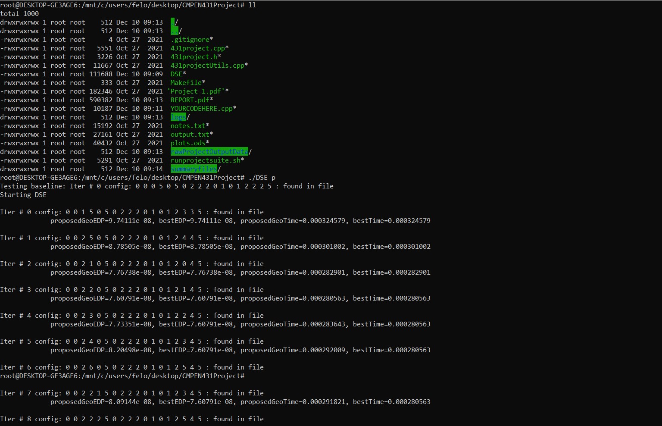This screenshot has height=426, width=662.
Task: Click the highlighted logs directory name
Action: [x=178, y=117]
